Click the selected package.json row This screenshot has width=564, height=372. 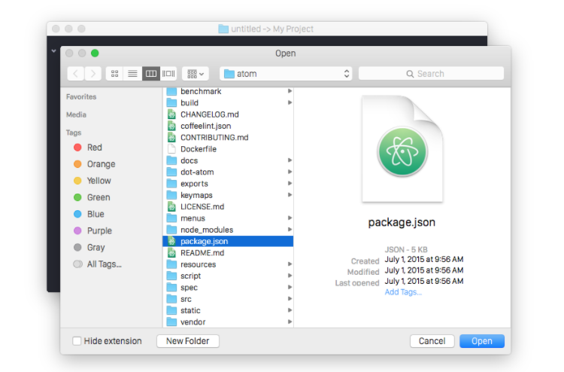(x=228, y=241)
